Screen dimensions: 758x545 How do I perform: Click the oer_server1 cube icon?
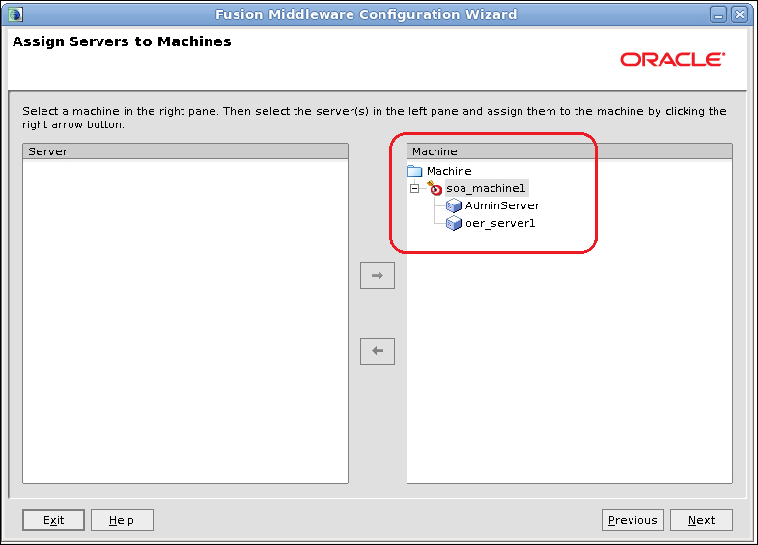point(454,223)
